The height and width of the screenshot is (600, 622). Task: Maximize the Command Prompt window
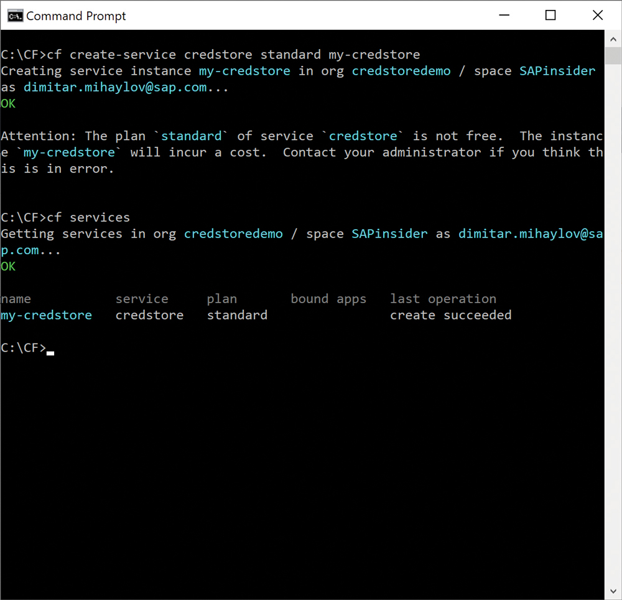coord(550,16)
